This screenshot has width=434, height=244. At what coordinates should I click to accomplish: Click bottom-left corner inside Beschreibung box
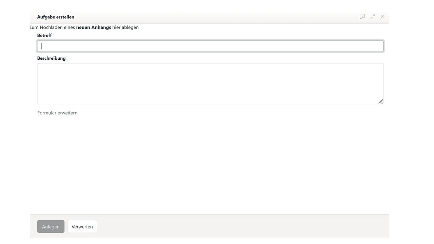tap(41, 100)
